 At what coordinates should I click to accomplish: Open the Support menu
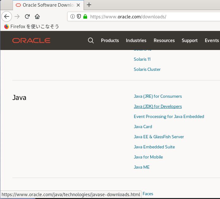click(x=190, y=40)
